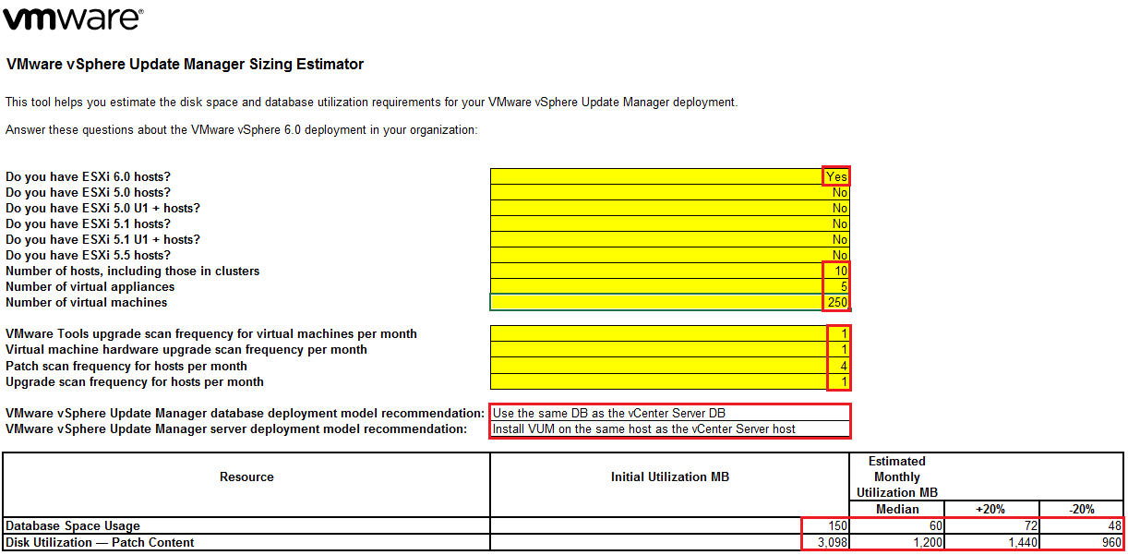Click the 'Median' column header
Image resolution: width=1128 pixels, height=555 pixels.
(896, 509)
